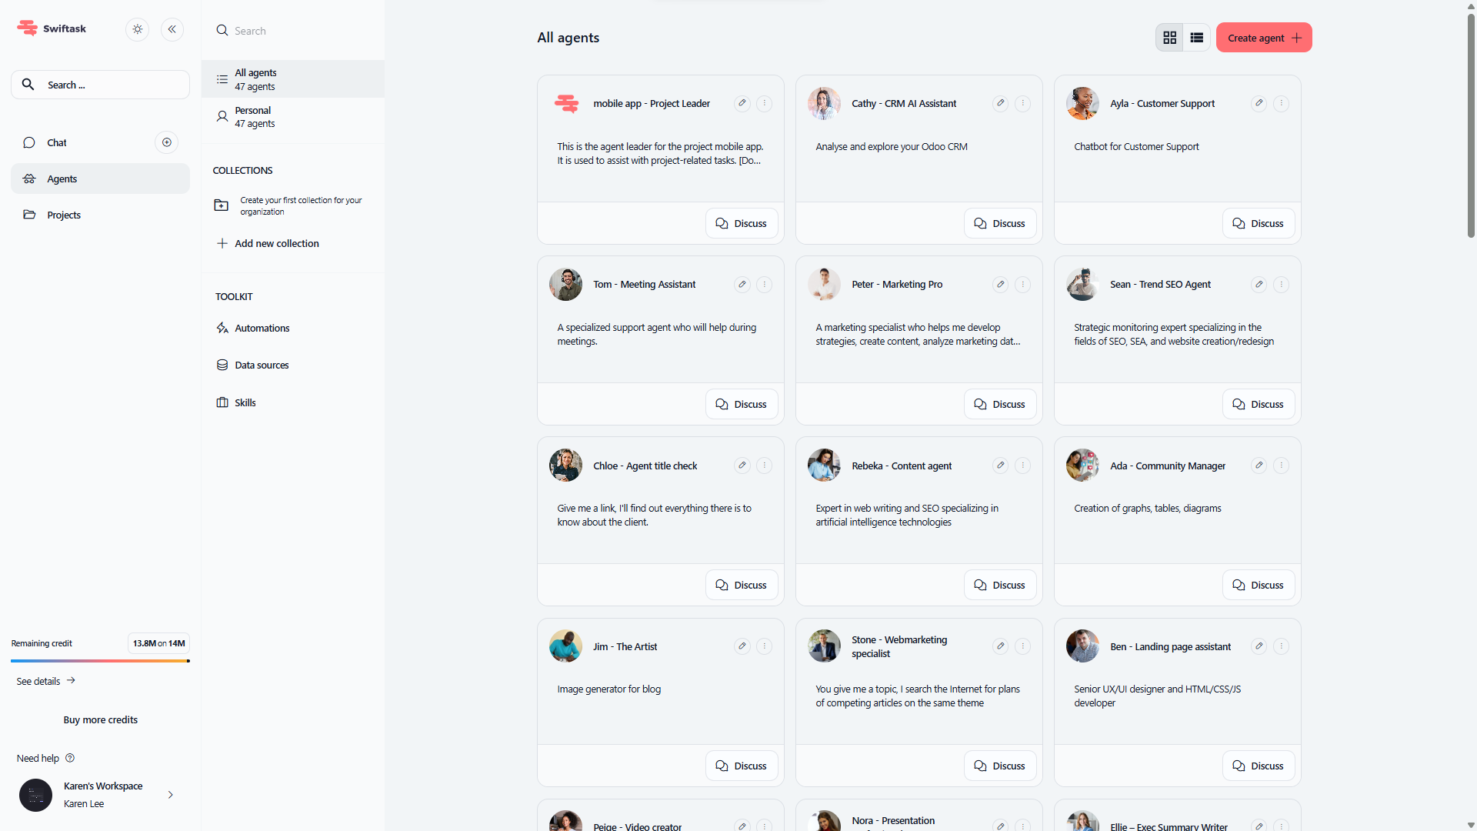Viewport: 1477px width, 831px height.
Task: Open the Projects page
Action: tap(64, 215)
